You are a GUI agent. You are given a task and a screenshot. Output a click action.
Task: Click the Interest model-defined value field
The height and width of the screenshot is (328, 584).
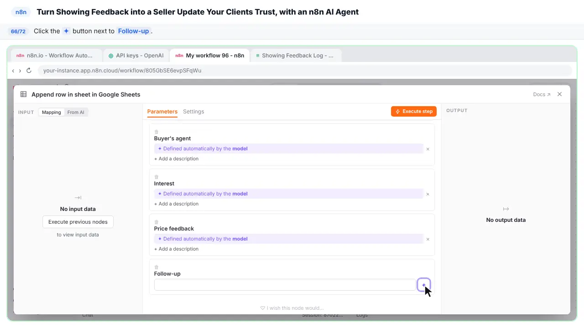289,194
